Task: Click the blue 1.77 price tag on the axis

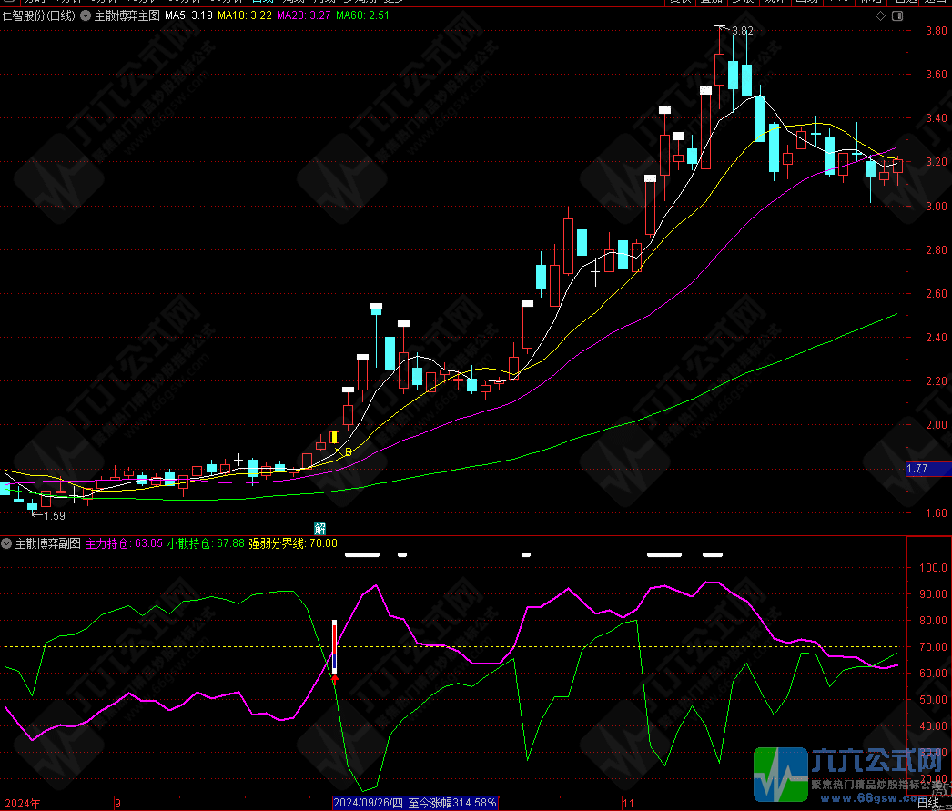Action: pyautogui.click(x=917, y=469)
